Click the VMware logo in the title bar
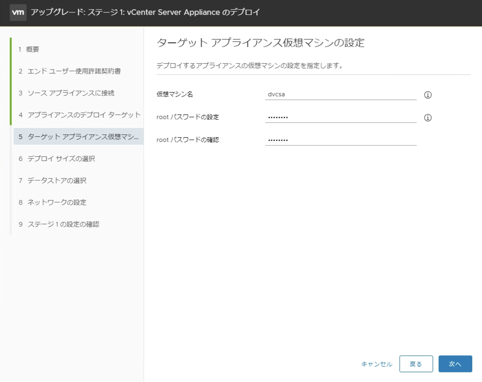The width and height of the screenshot is (482, 382). 18,12
